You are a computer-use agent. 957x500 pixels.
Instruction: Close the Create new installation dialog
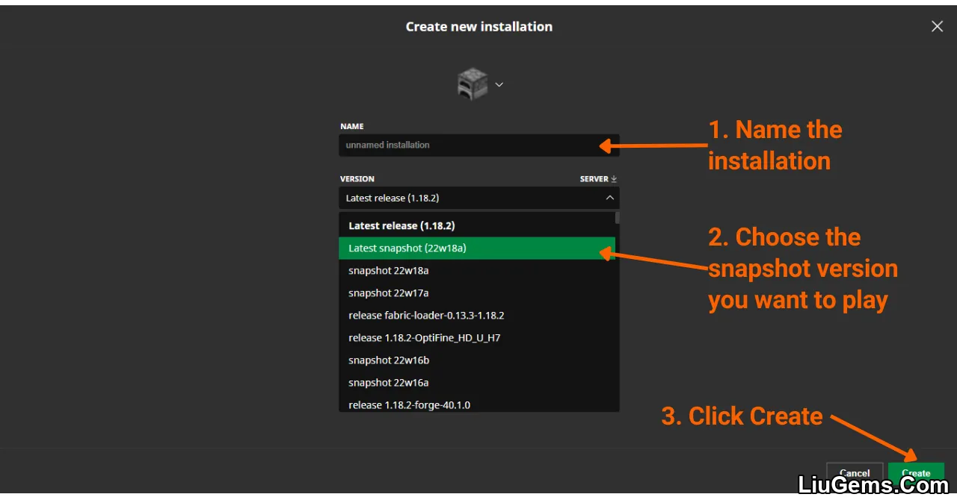(x=937, y=26)
